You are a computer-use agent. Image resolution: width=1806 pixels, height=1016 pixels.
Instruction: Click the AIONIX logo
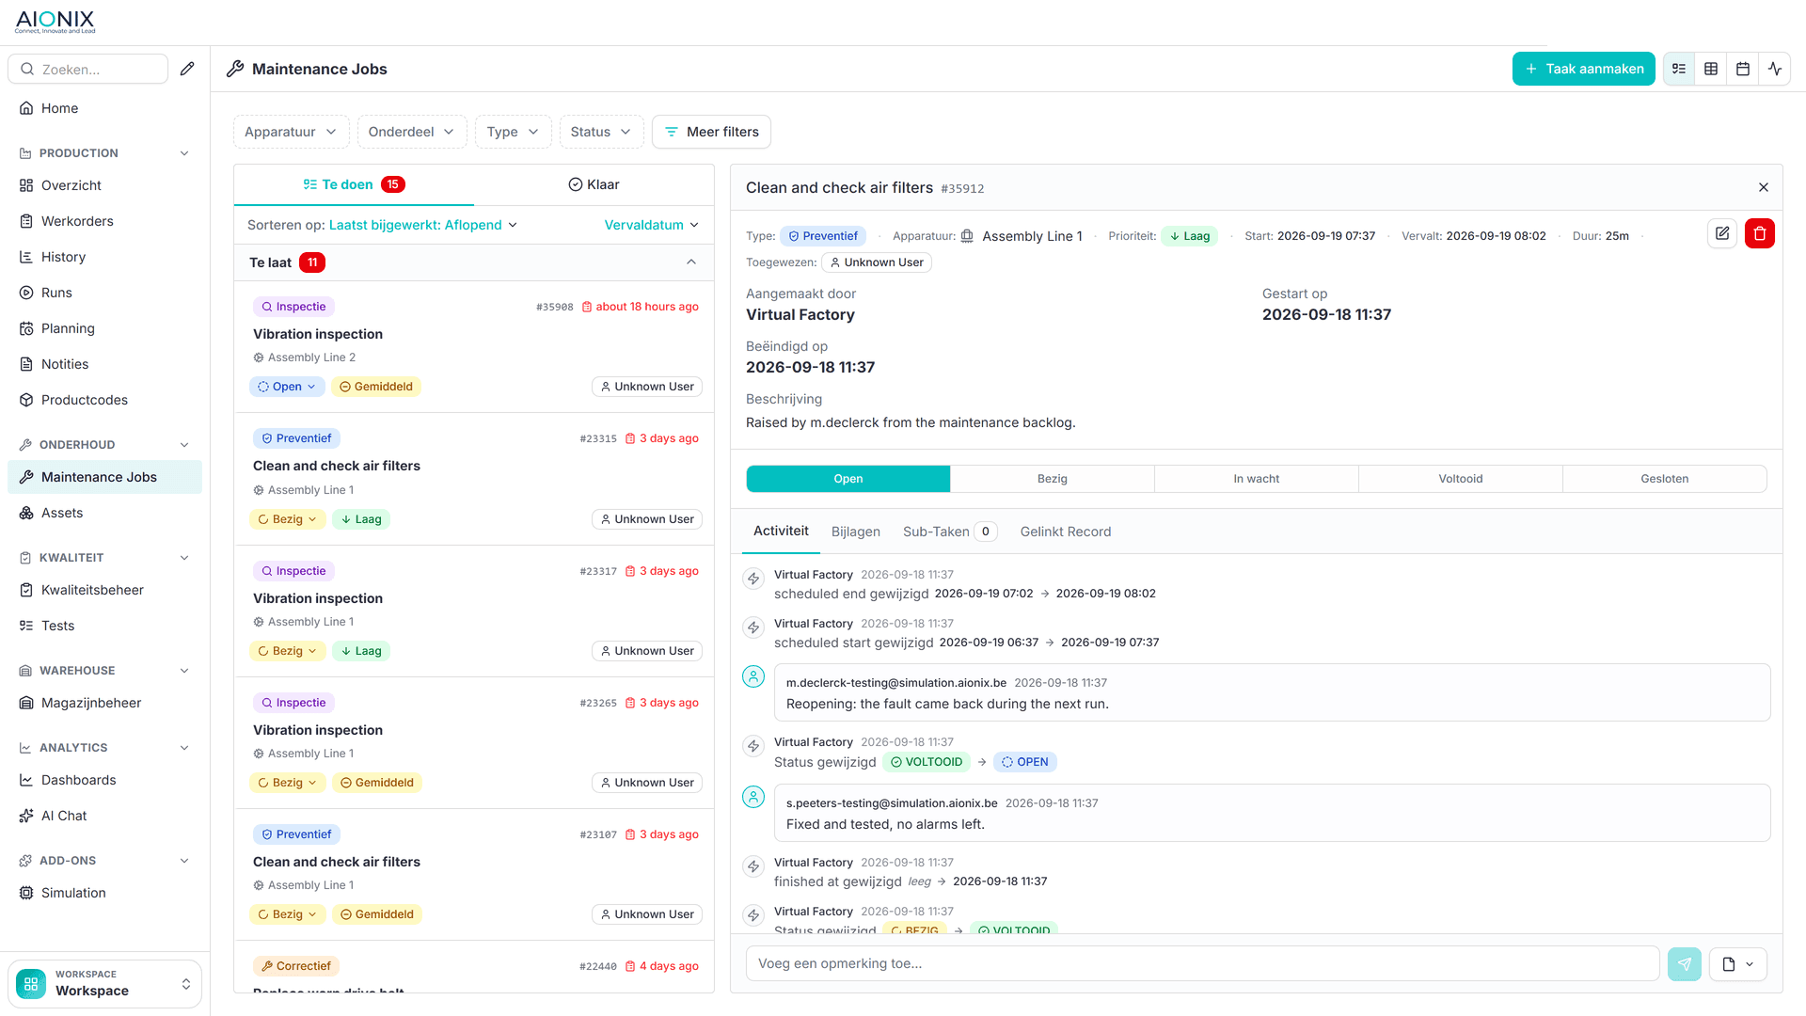(55, 22)
